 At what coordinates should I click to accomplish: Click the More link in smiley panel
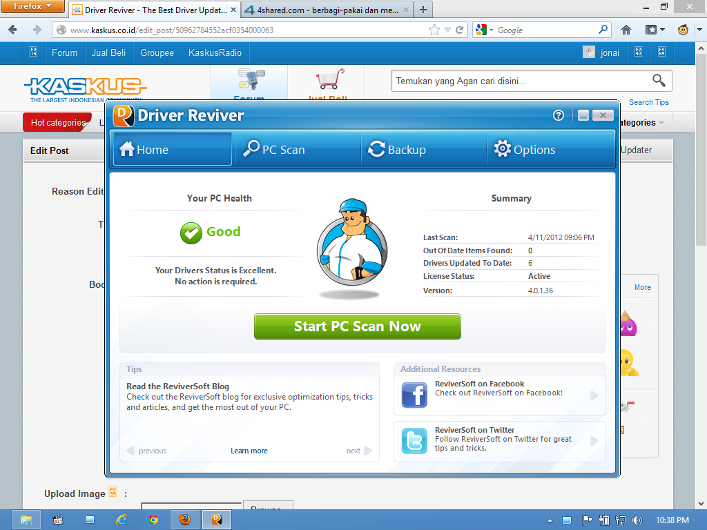click(643, 287)
